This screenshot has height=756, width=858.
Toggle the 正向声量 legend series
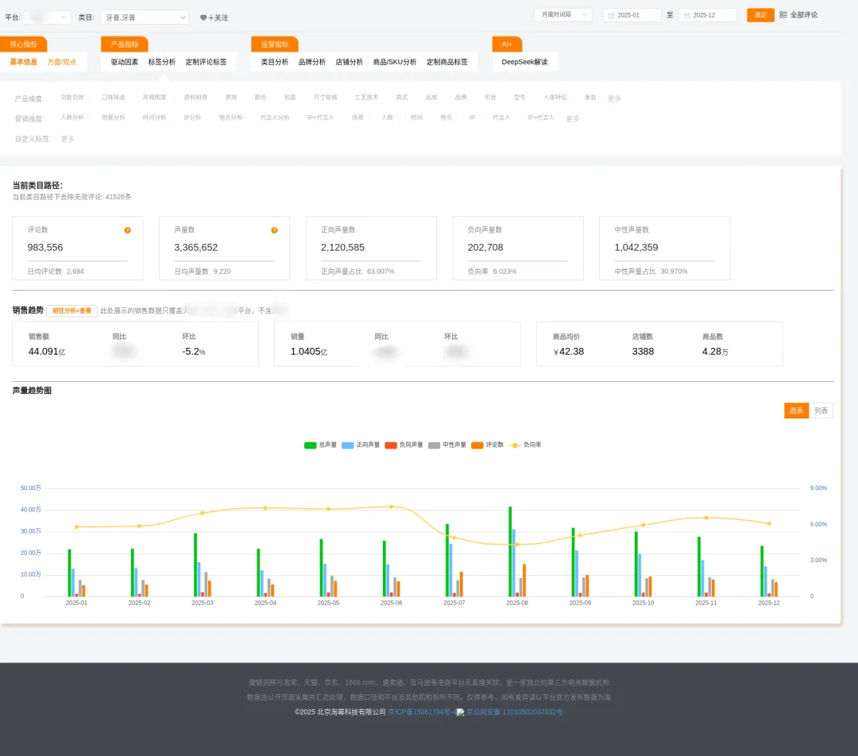point(361,445)
